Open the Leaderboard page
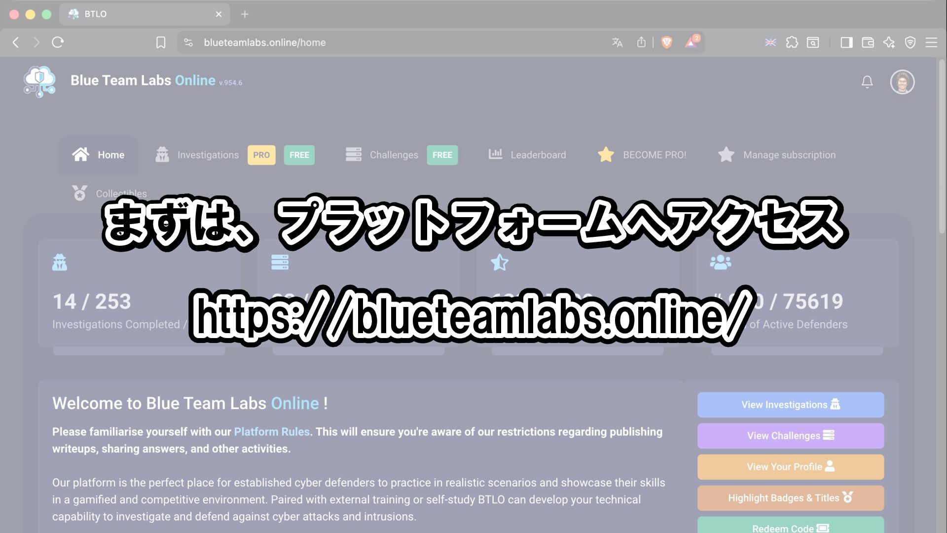Image resolution: width=947 pixels, height=533 pixels. pyautogui.click(x=538, y=155)
